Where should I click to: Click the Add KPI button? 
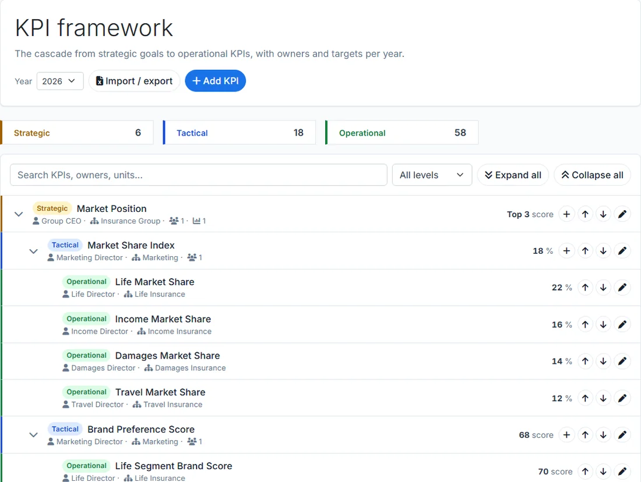(216, 81)
